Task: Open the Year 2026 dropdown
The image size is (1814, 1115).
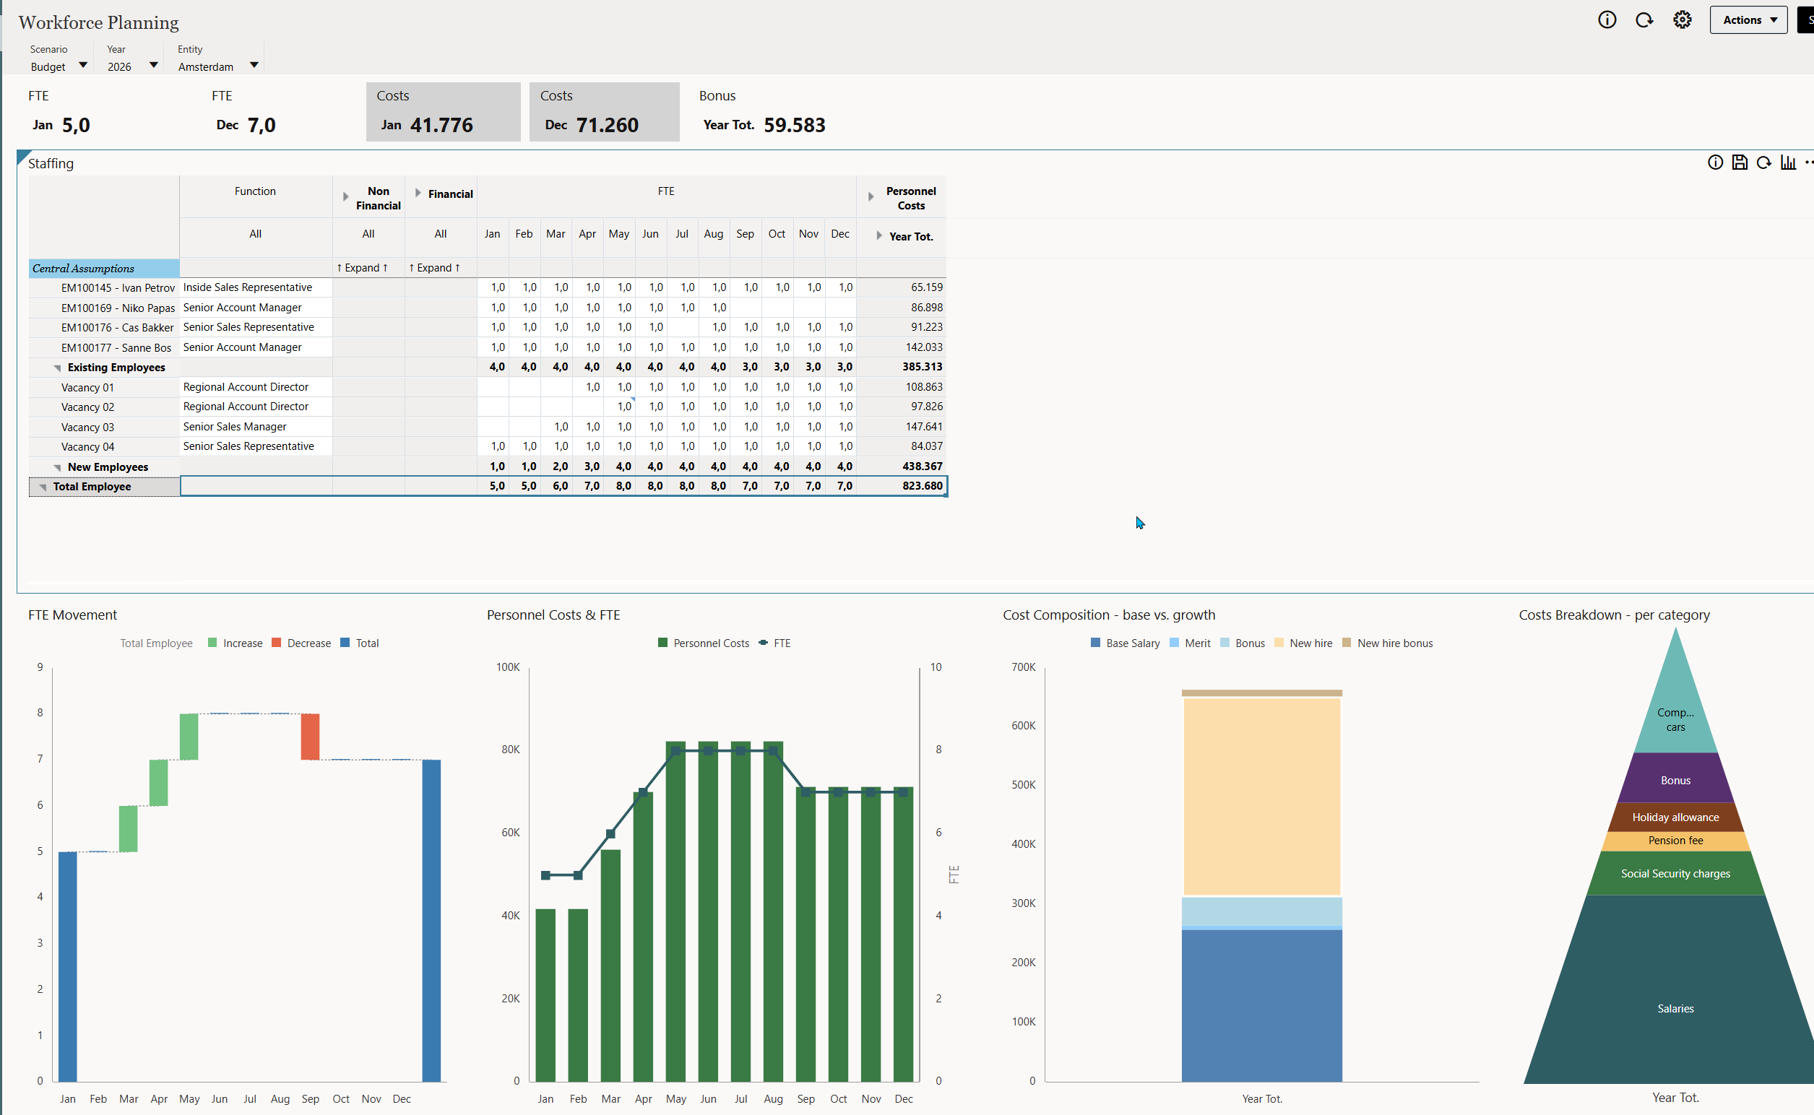Action: click(x=133, y=66)
